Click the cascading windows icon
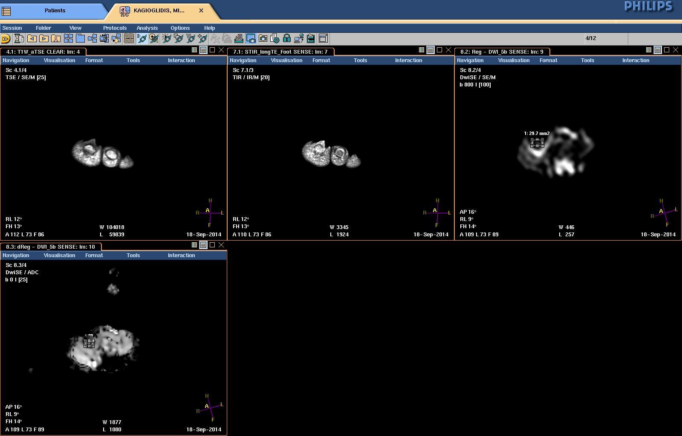Screen dimensions: 682x436 tap(92, 39)
